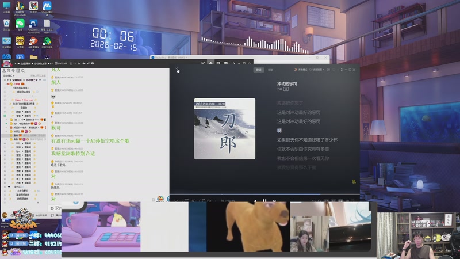Toggle fullscreen in the music player
Viewport: 460px width, 259px height.
(342, 70)
